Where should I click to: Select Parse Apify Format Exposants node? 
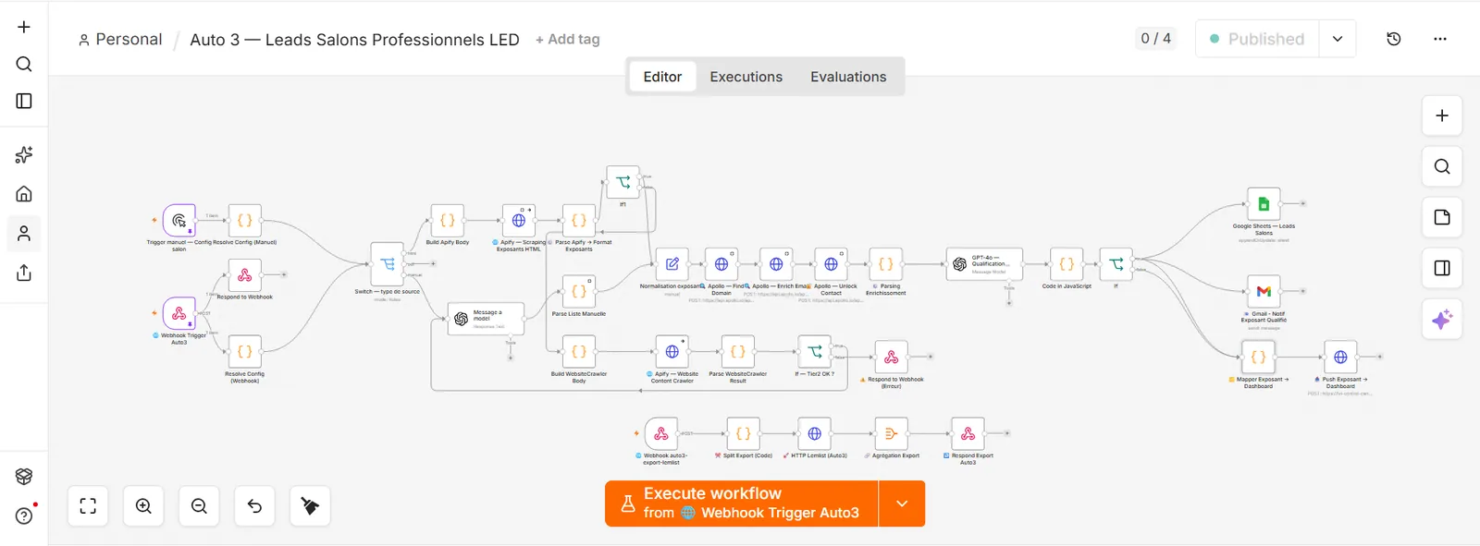click(x=579, y=221)
